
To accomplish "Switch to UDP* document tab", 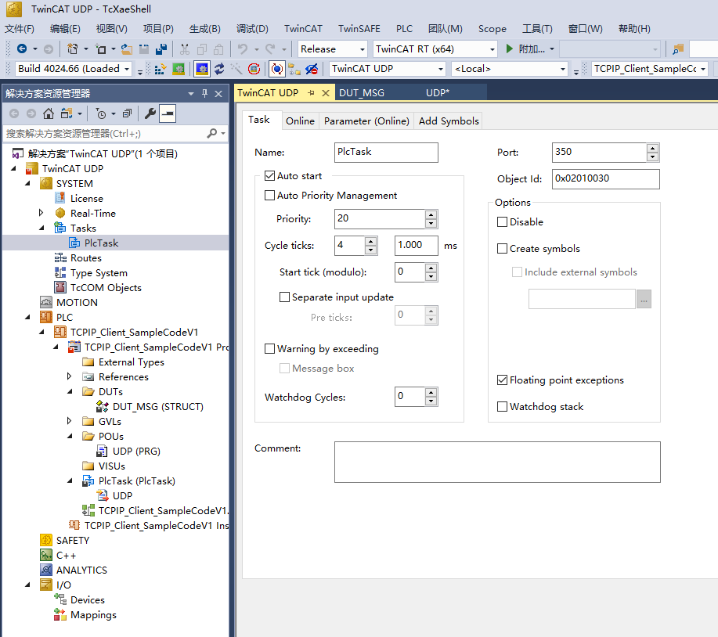I will [x=438, y=93].
